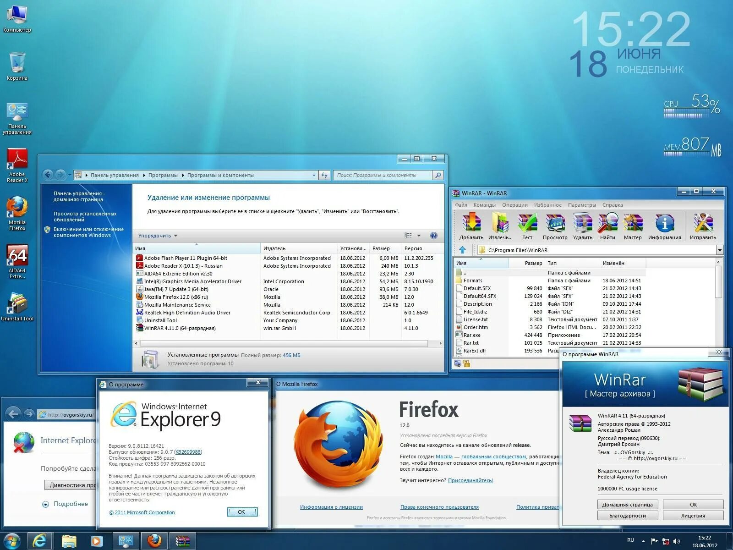Sort programs list by Издатель column header

299,248
